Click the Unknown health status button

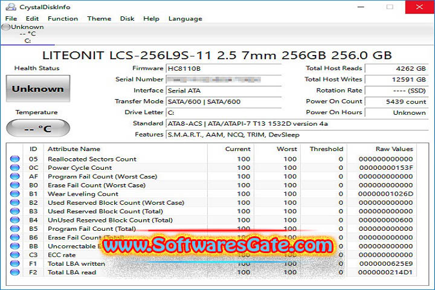(x=38, y=89)
